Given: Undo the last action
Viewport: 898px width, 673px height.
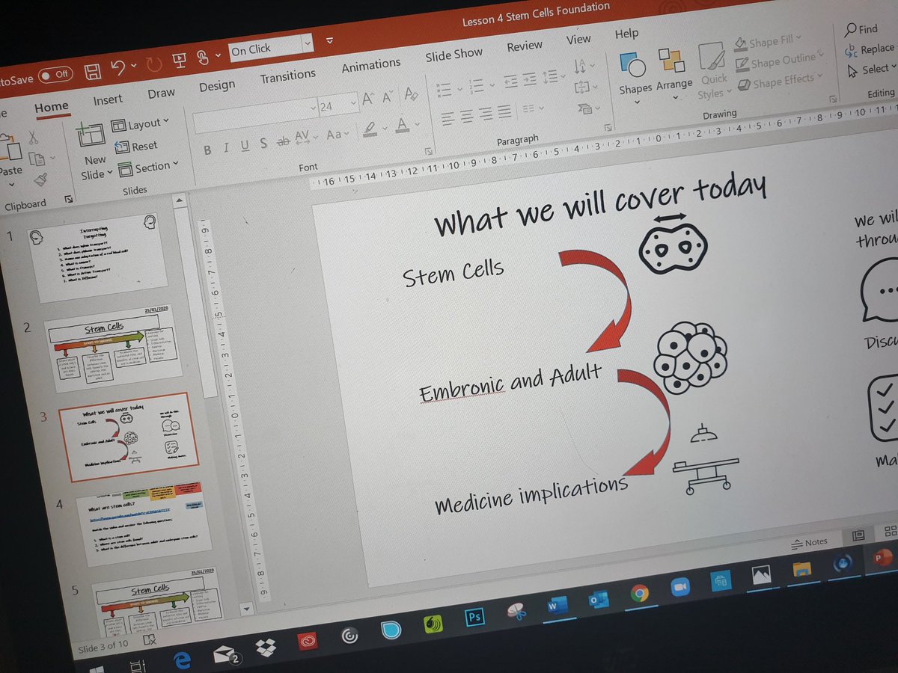Looking at the screenshot, I should pyautogui.click(x=117, y=69).
